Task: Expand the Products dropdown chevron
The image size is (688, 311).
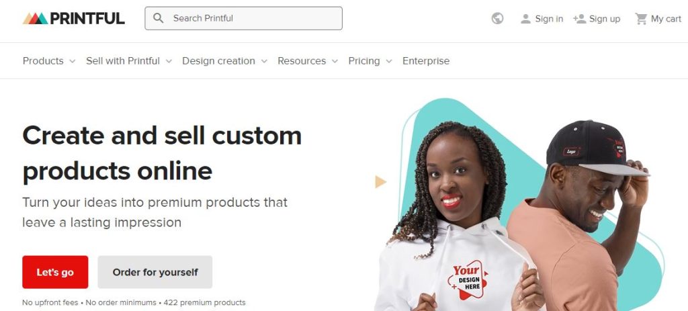Action: [x=73, y=61]
